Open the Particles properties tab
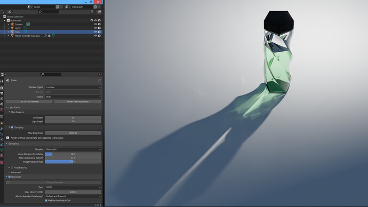The height and width of the screenshot is (207, 368). pyautogui.click(x=2, y=134)
